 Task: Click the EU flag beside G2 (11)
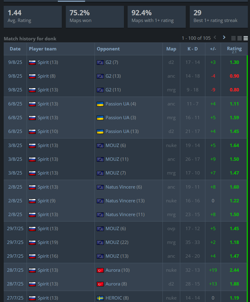100,90
